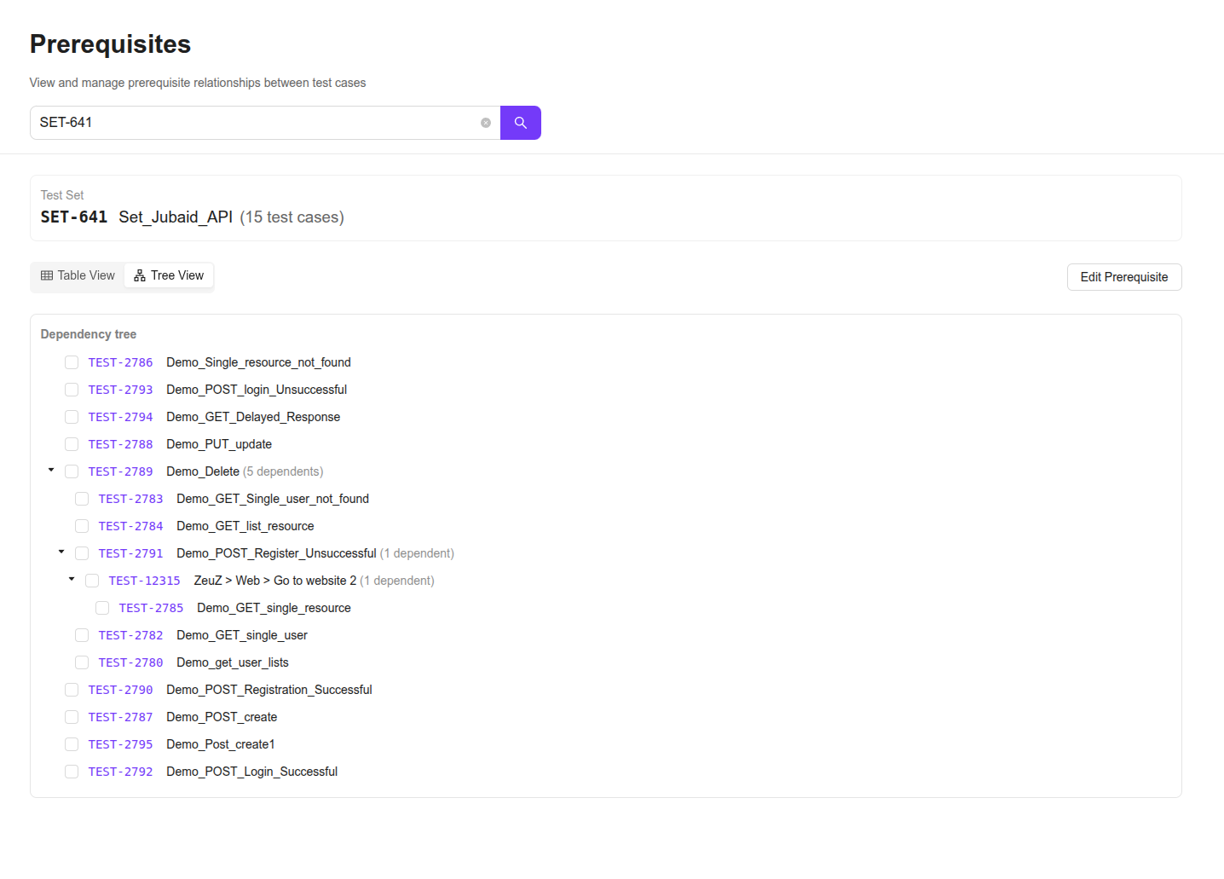Tick the checkbox beside TEST-2793
This screenshot has width=1224, height=879.
point(72,390)
